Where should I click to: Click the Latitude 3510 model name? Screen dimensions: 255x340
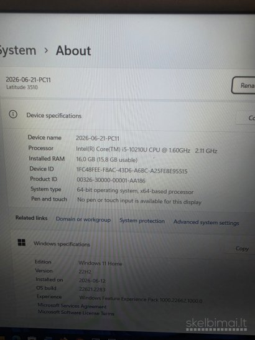click(x=22, y=87)
